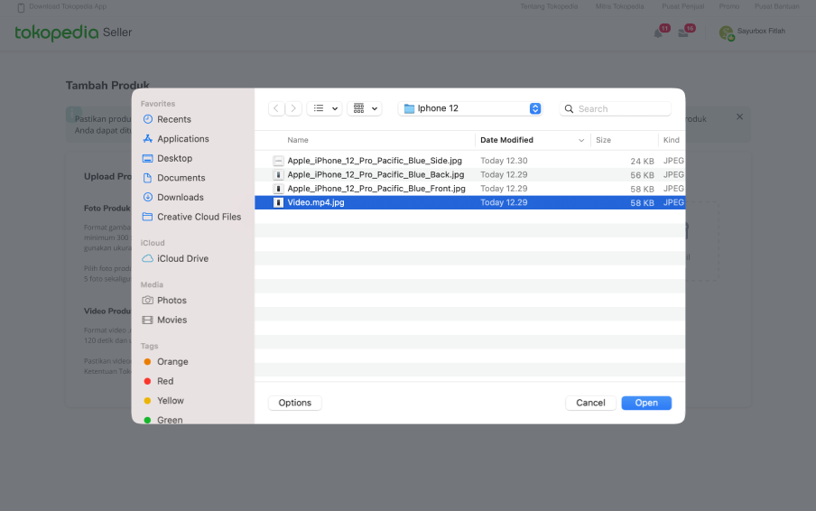Viewport: 816px width, 511px height.
Task: Go forward with the right chevron button
Action: tap(293, 108)
